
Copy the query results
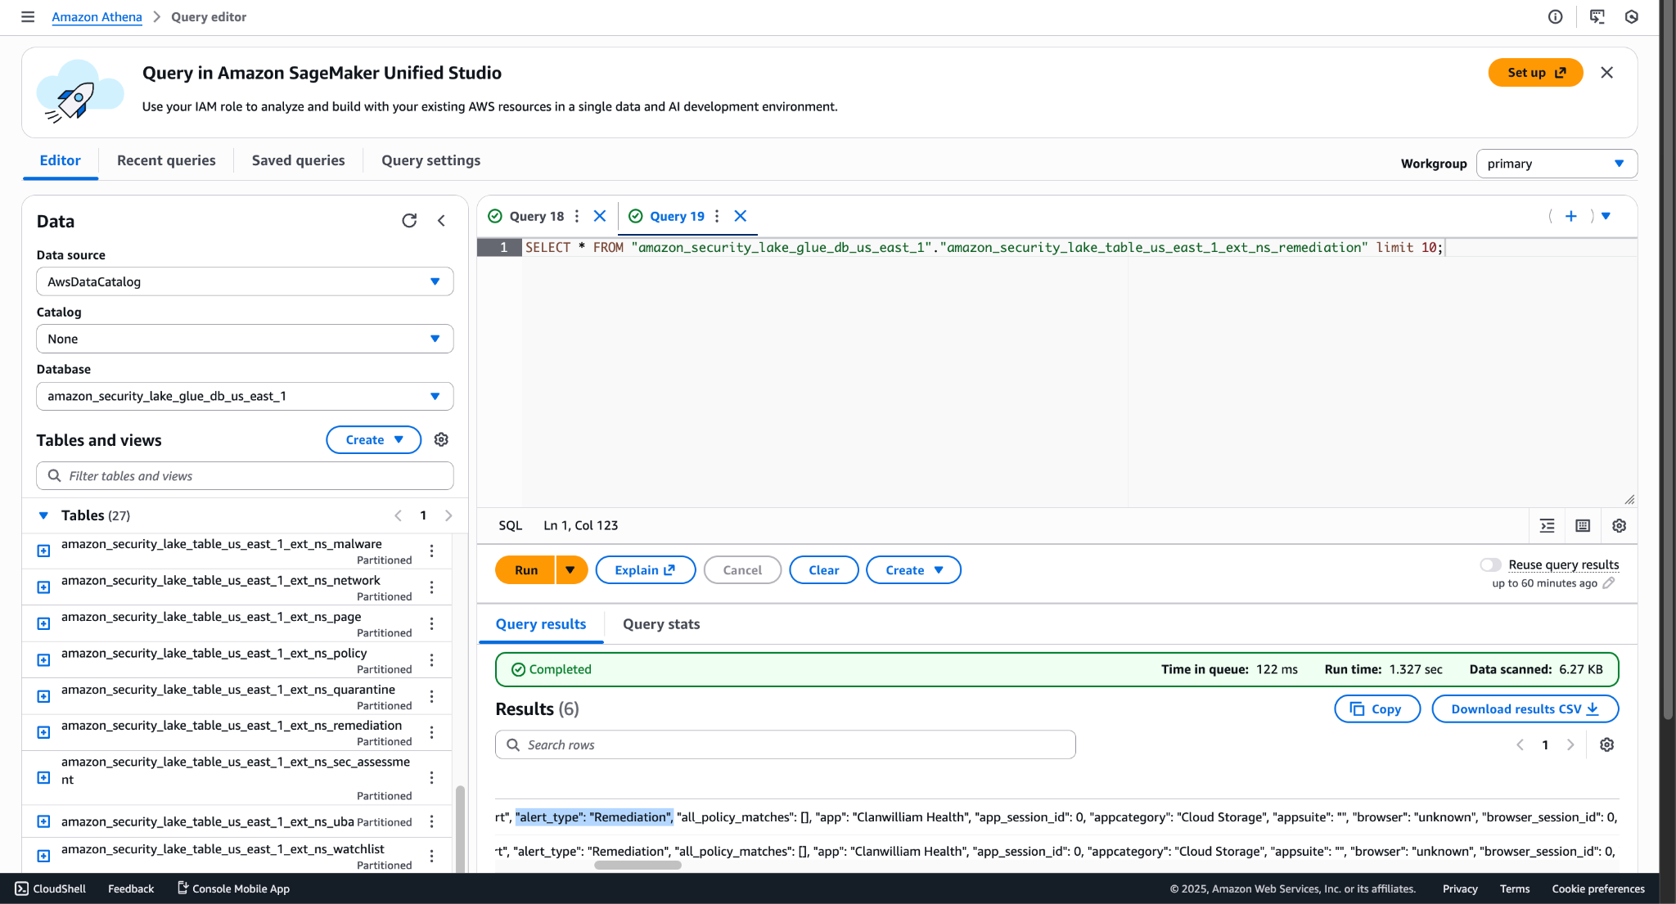(x=1377, y=709)
